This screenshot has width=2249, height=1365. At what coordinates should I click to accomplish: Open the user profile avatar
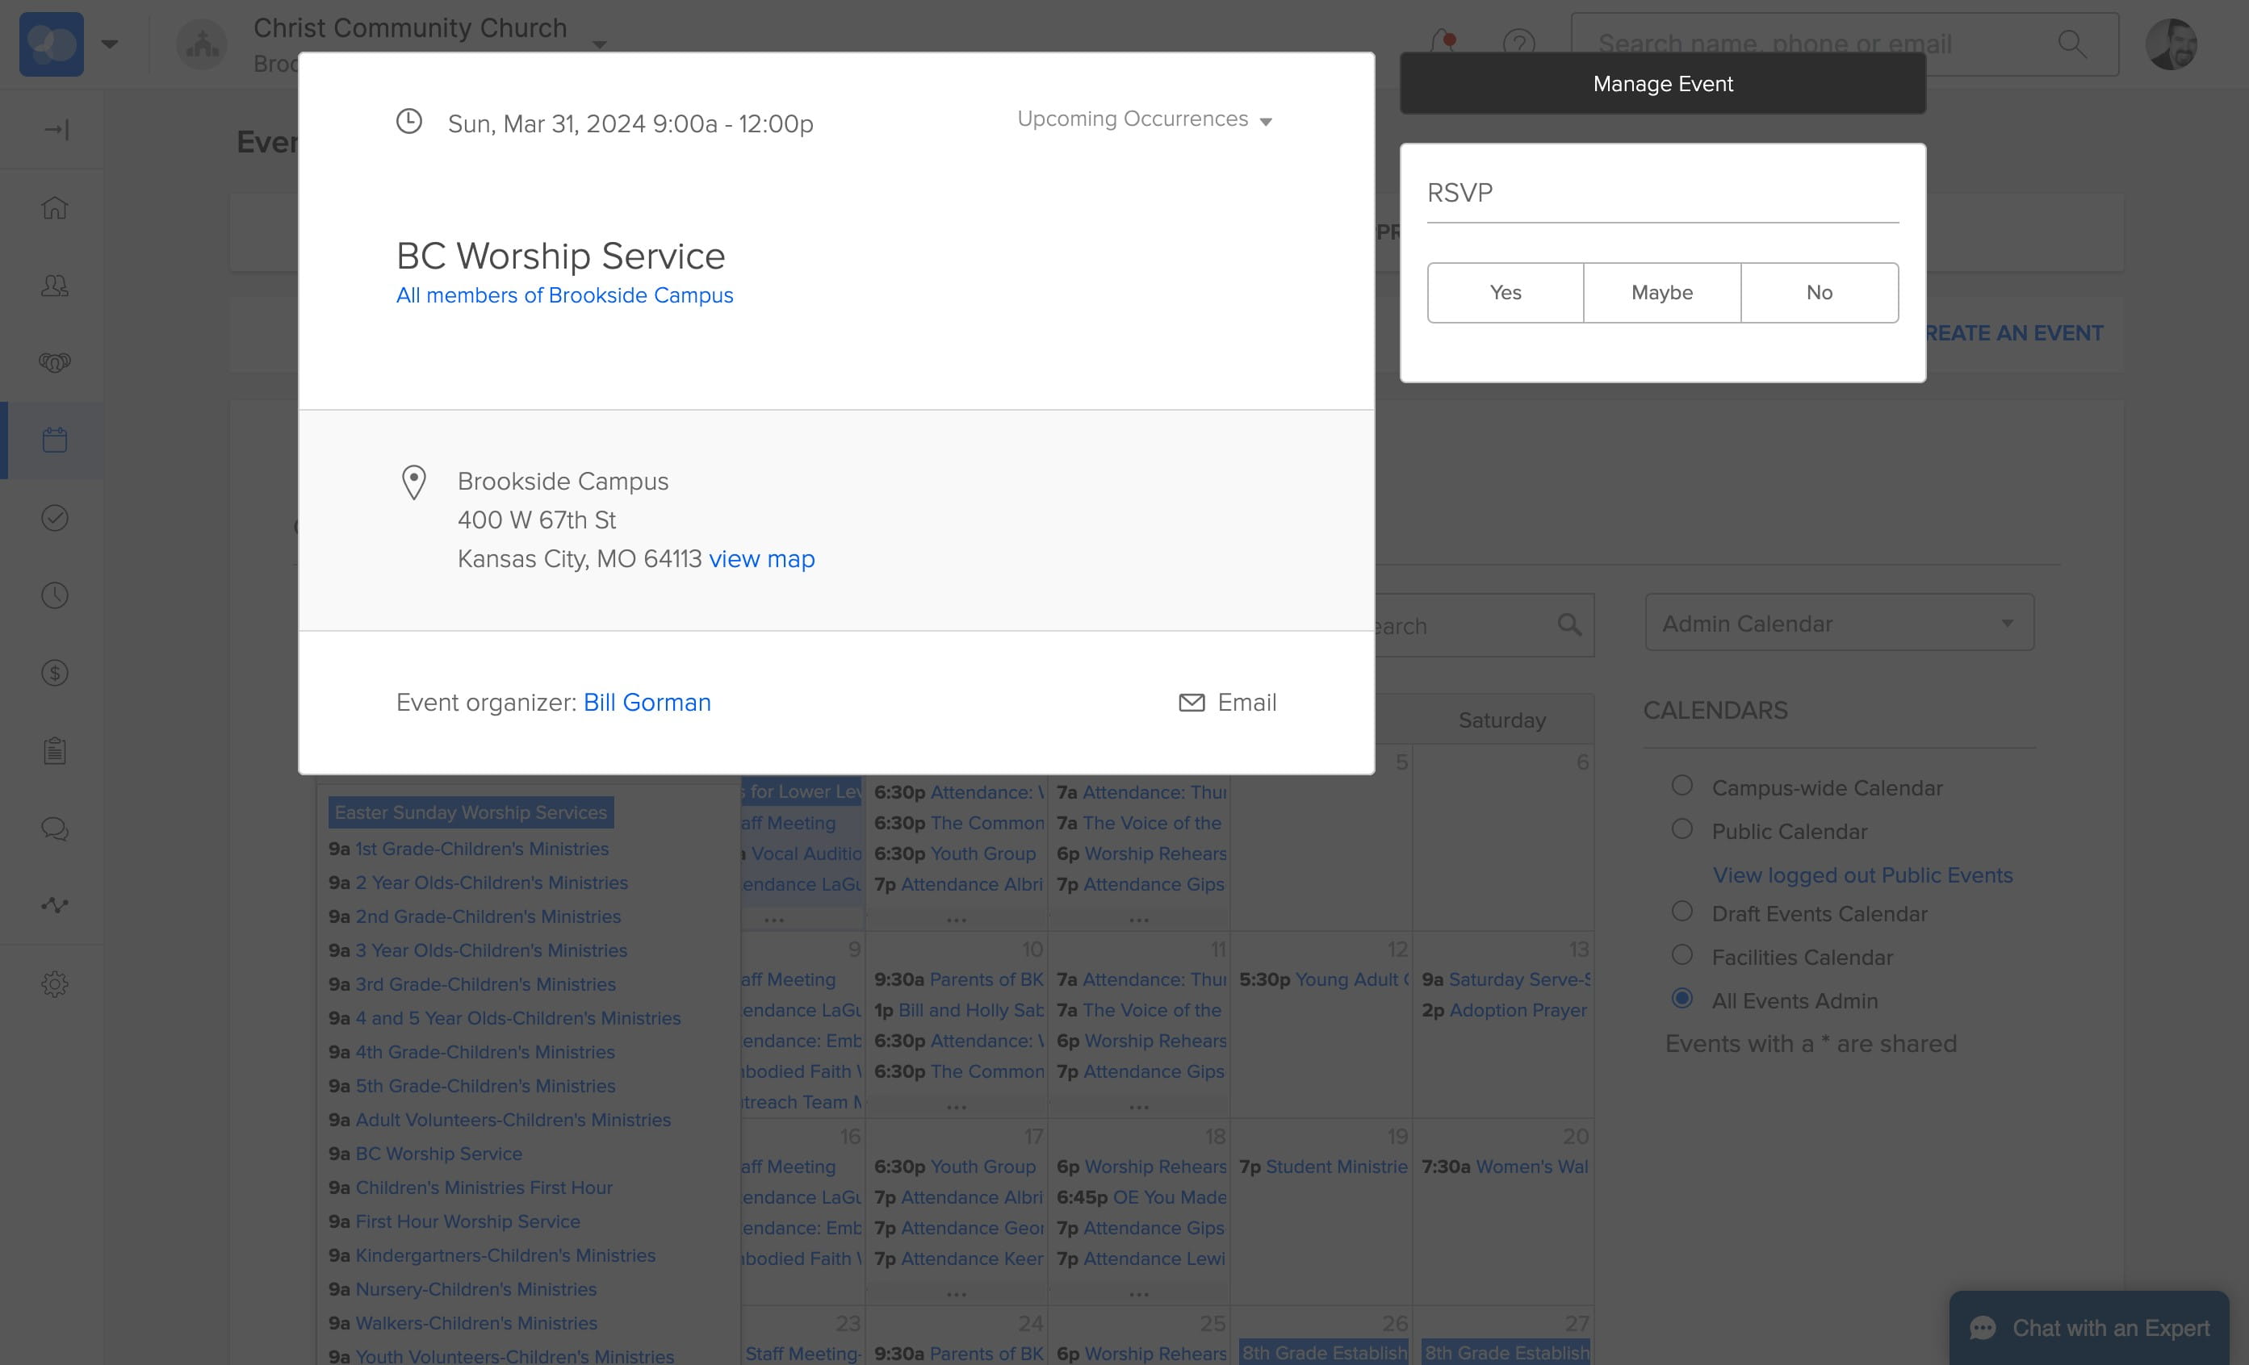pos(2172,44)
